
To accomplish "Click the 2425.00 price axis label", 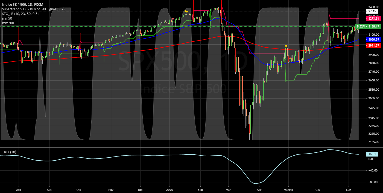I will point(373,108).
